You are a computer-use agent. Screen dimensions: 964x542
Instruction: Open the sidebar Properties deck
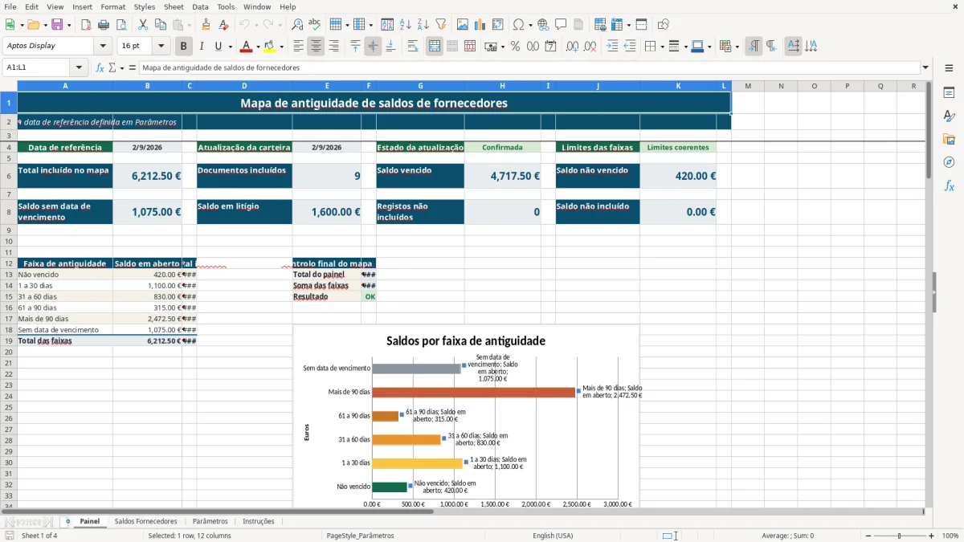tap(949, 92)
